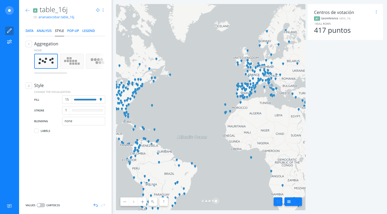Screen dimensions: 387x214
Task: Go back with the left arrow beside table_16j
Action: 27,10
